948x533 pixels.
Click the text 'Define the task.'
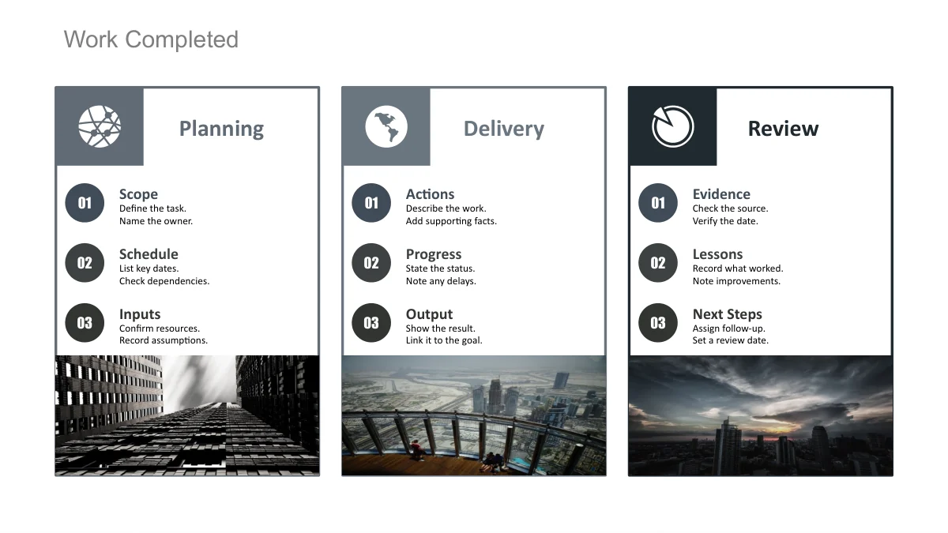point(152,208)
